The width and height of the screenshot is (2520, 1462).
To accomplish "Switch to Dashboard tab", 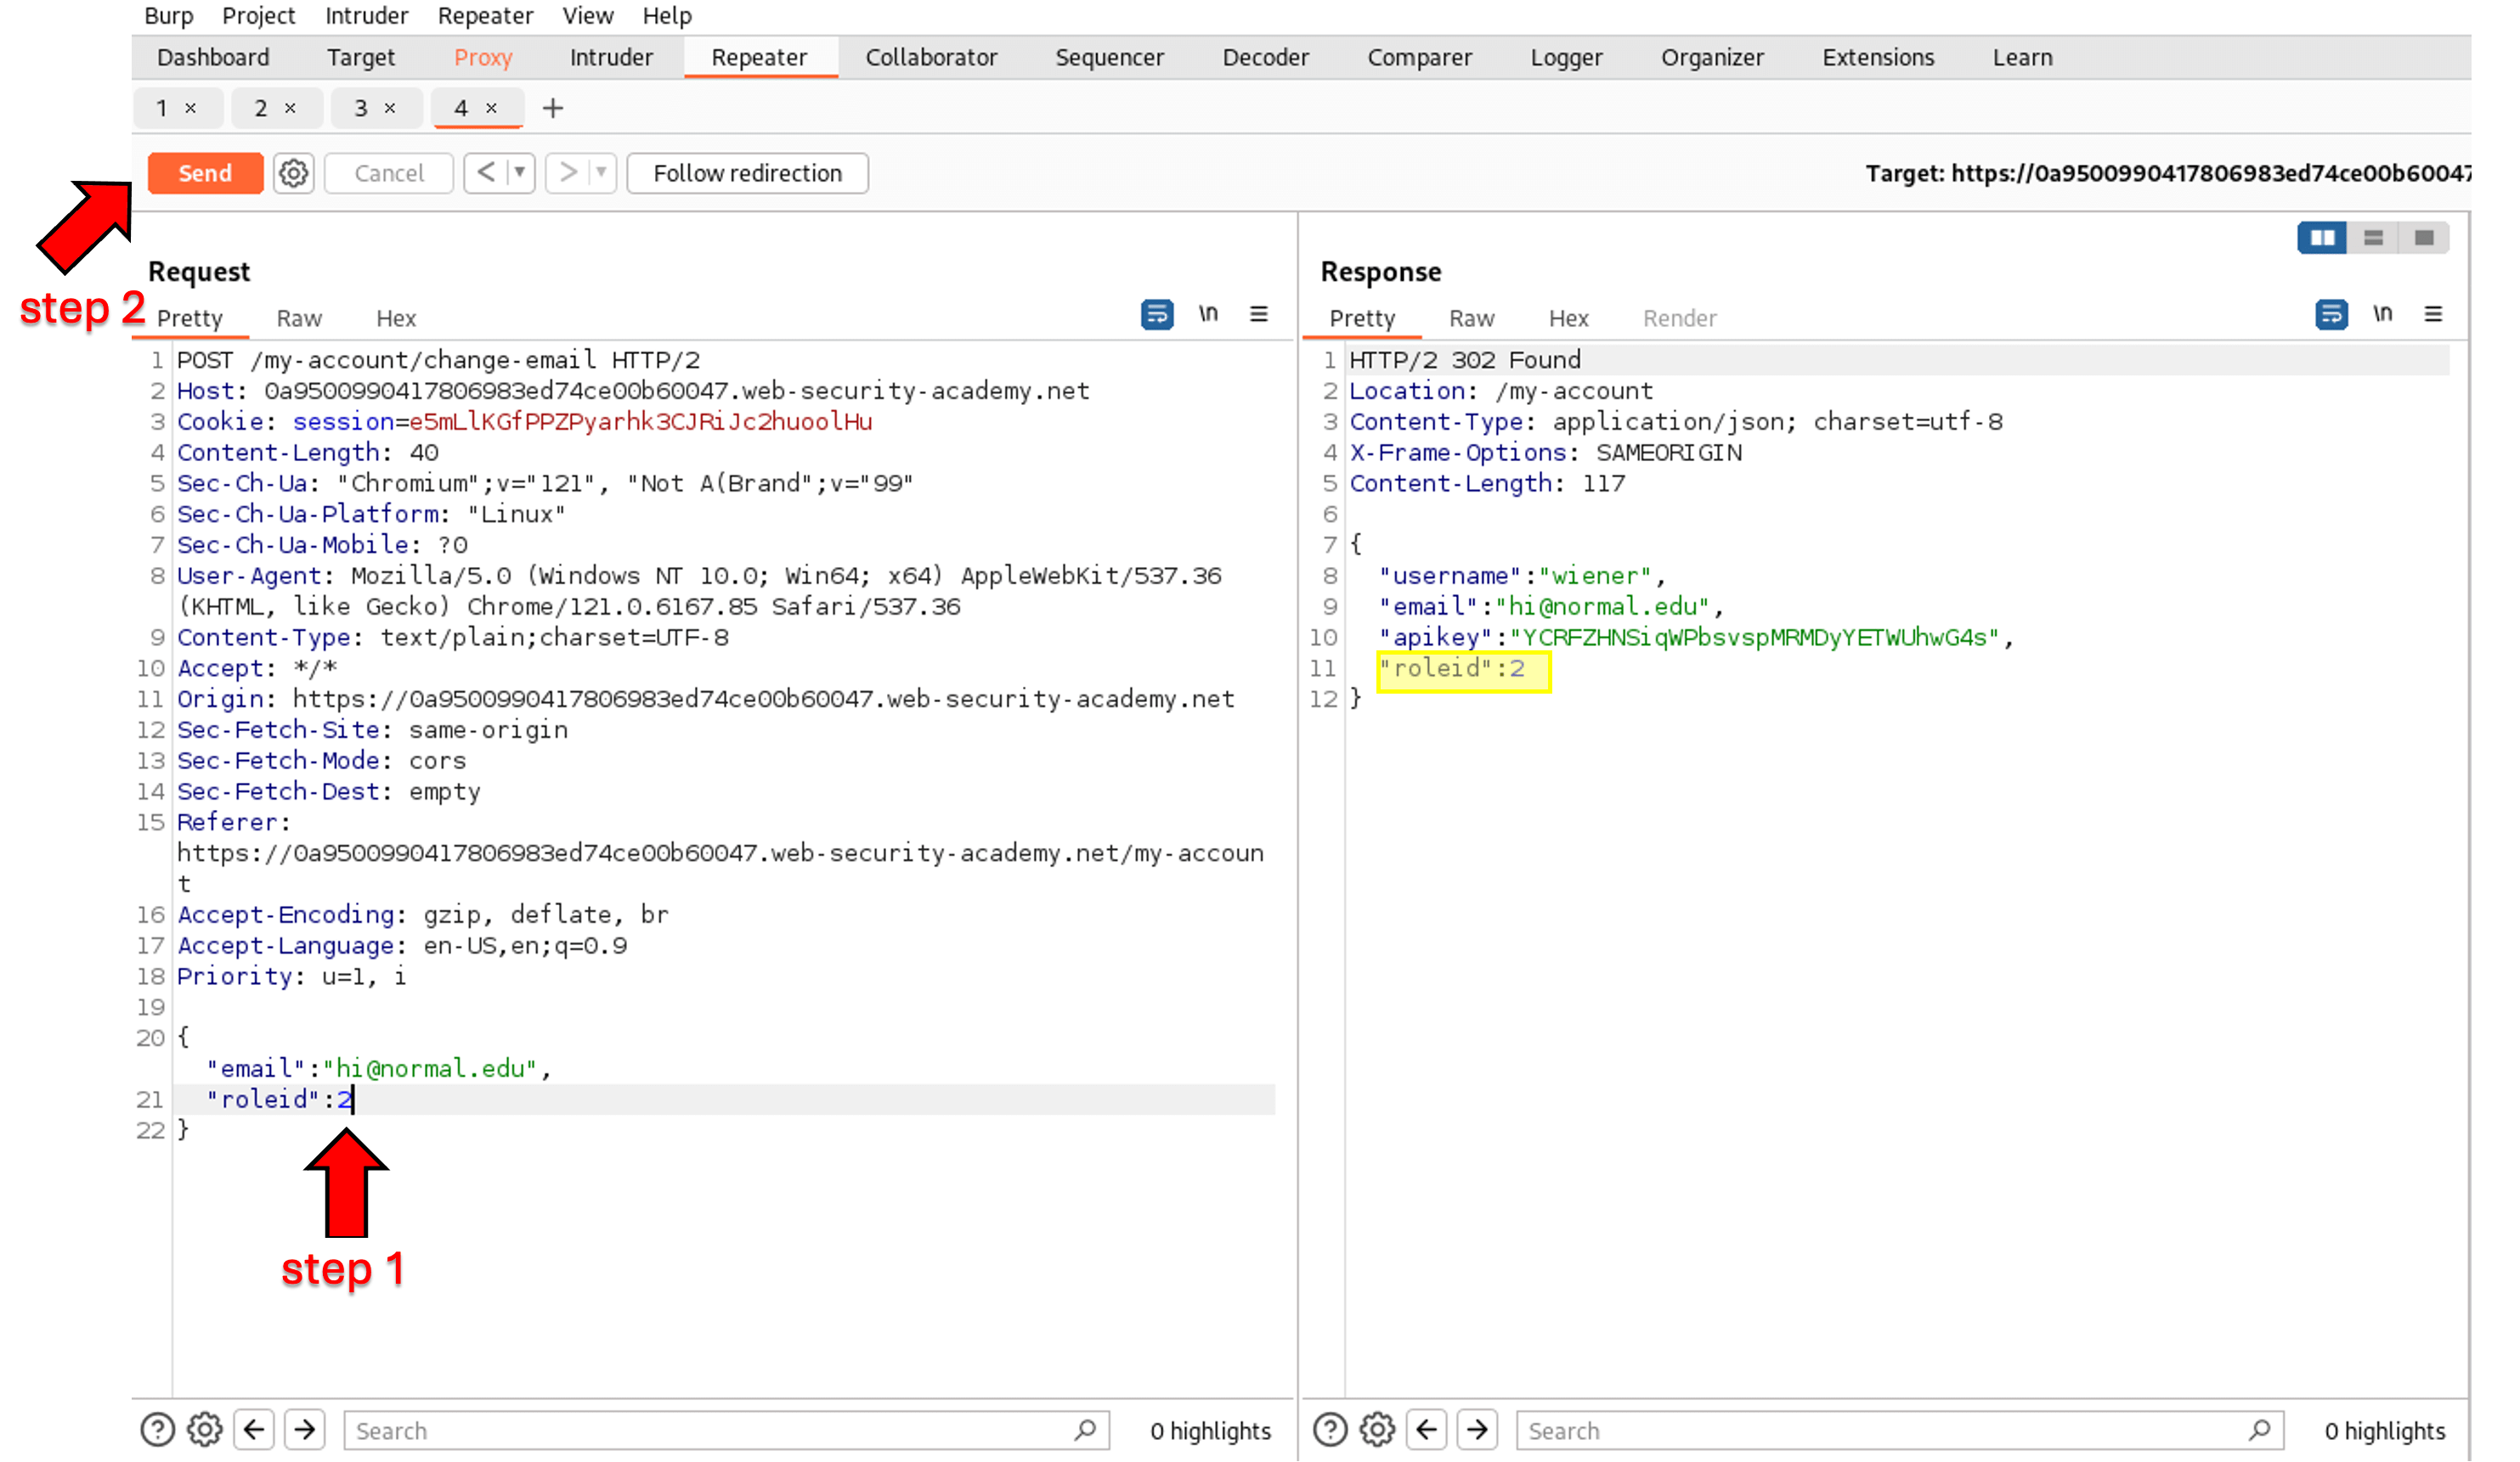I will 213,58.
